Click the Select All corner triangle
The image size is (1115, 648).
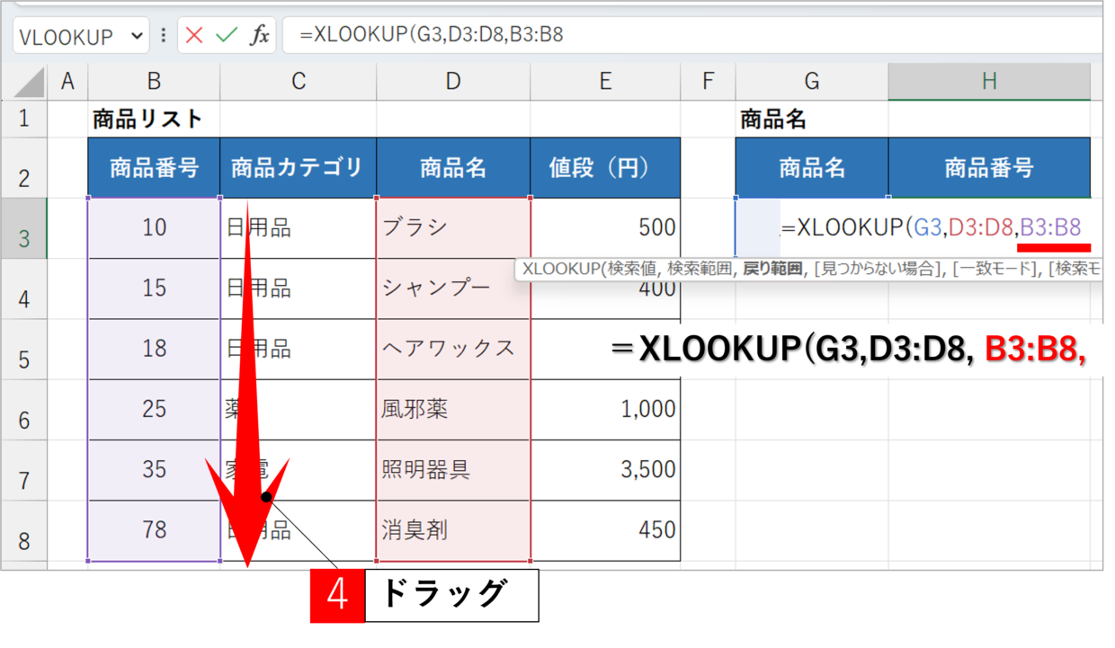pos(30,84)
